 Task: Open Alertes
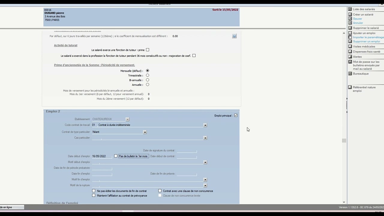pyautogui.click(x=357, y=57)
